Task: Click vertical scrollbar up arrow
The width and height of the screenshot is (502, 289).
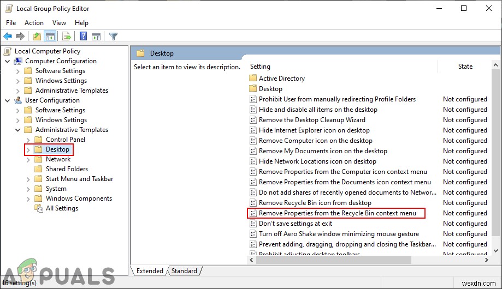Action: tap(495, 65)
